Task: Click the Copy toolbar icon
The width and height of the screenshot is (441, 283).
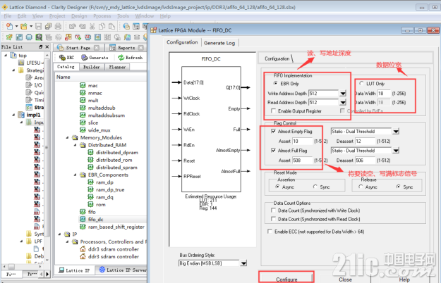Action: tap(102, 26)
